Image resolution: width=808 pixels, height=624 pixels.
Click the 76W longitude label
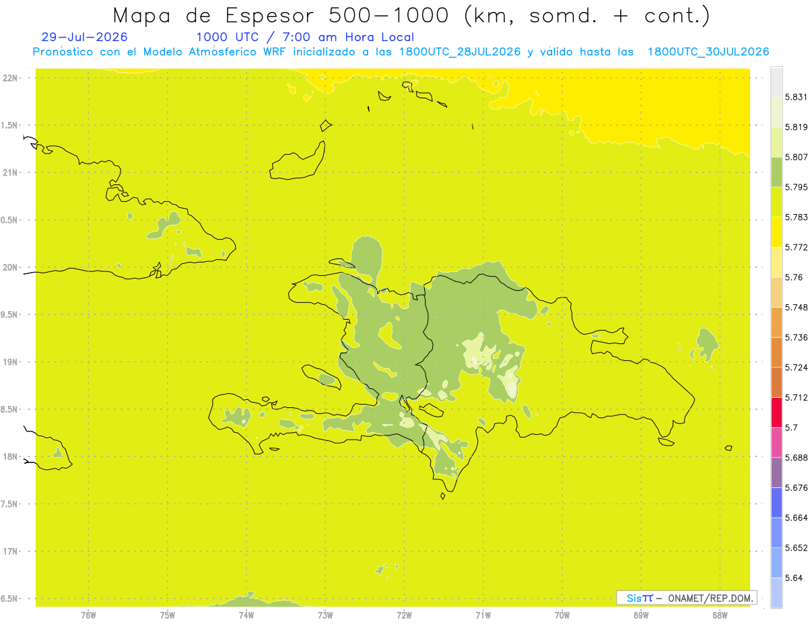click(88, 615)
